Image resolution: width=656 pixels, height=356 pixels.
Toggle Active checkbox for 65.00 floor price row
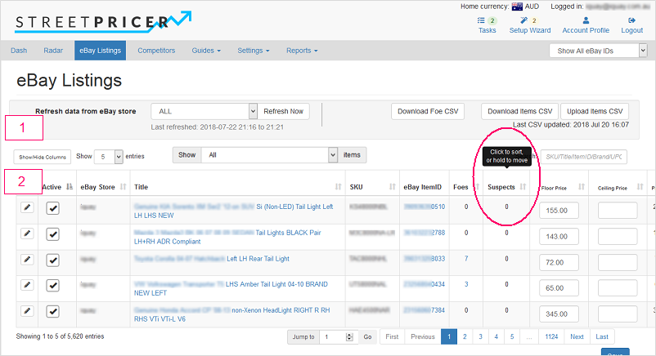coord(52,286)
